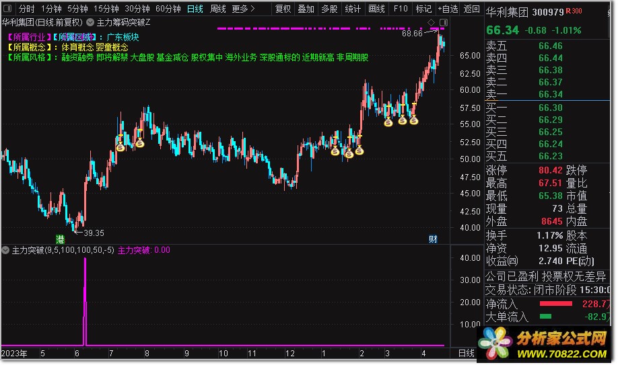Toggle side panel icon beside the diamond

pos(444,22)
